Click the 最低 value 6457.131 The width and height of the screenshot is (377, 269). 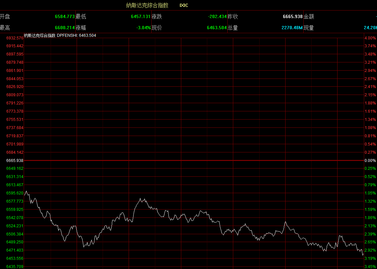pos(140,16)
